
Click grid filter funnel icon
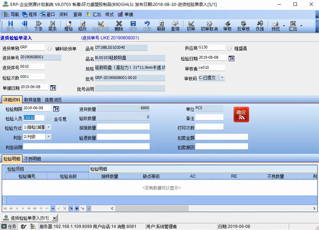89,209
